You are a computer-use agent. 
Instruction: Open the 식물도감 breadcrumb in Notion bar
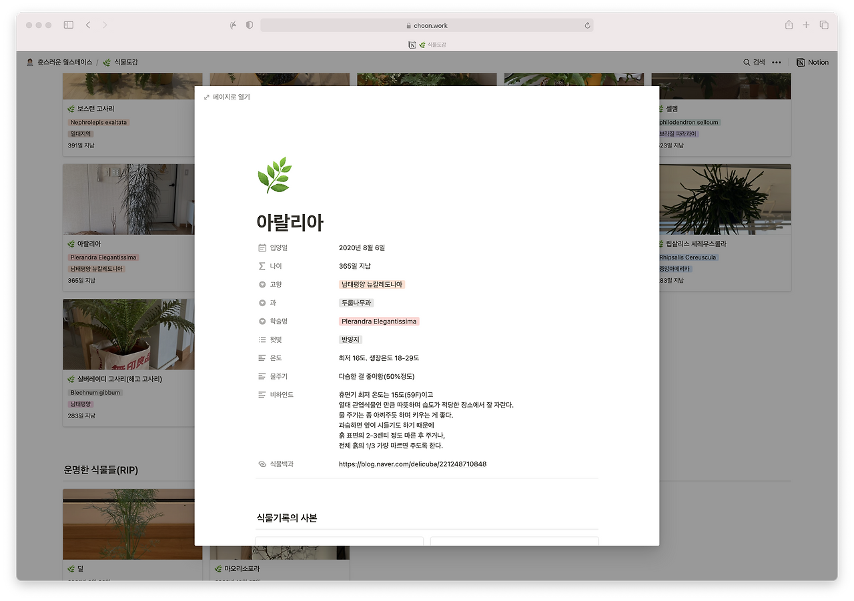120,62
